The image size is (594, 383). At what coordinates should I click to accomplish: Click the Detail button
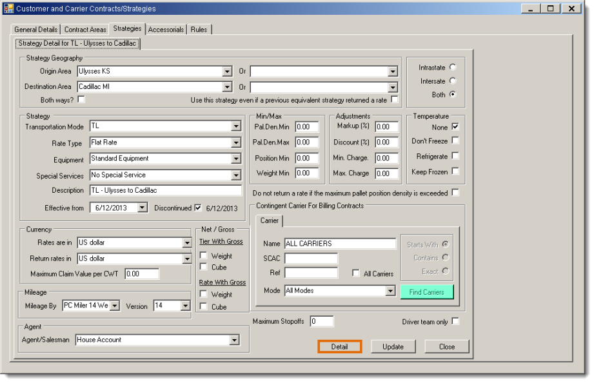click(x=339, y=347)
